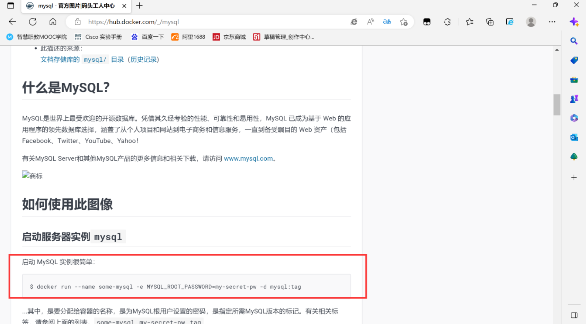Visit www.mysql.com link
Image resolution: width=586 pixels, height=324 pixels.
[x=248, y=159]
